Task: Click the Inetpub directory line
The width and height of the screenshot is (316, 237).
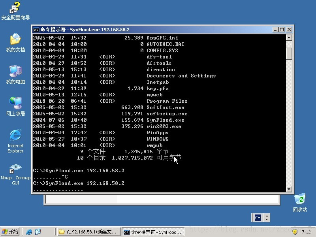Action: pos(101,82)
